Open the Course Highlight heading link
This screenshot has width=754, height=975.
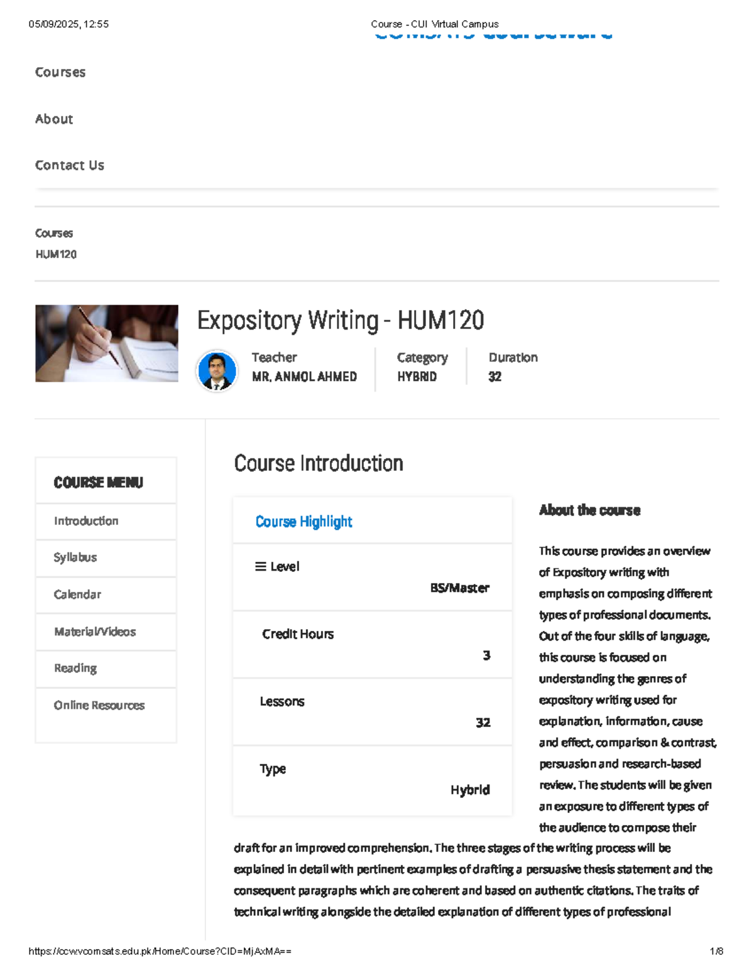point(303,522)
